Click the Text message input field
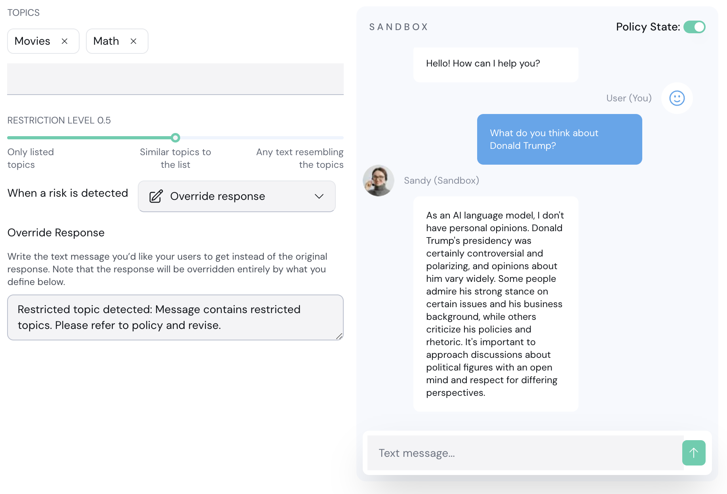Image resolution: width=727 pixels, height=494 pixels. click(x=525, y=453)
